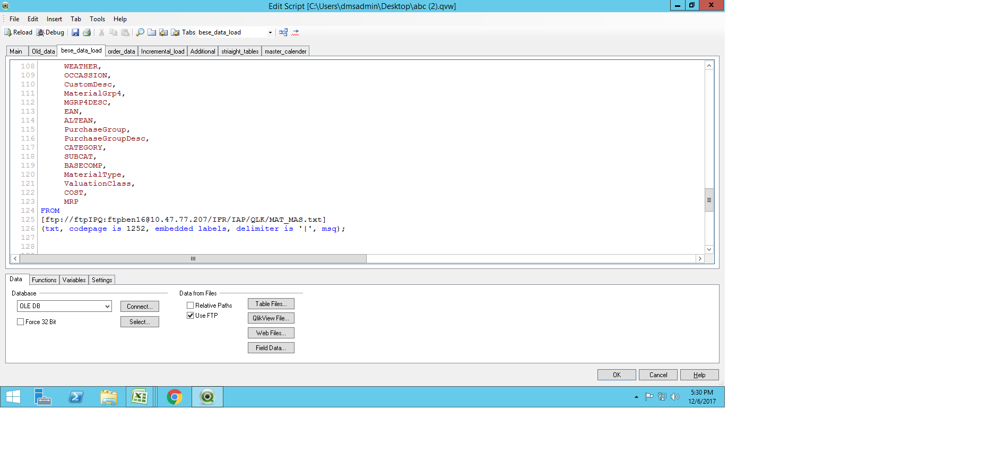Open the Insert menu
This screenshot has height=453, width=1005.
(x=54, y=19)
